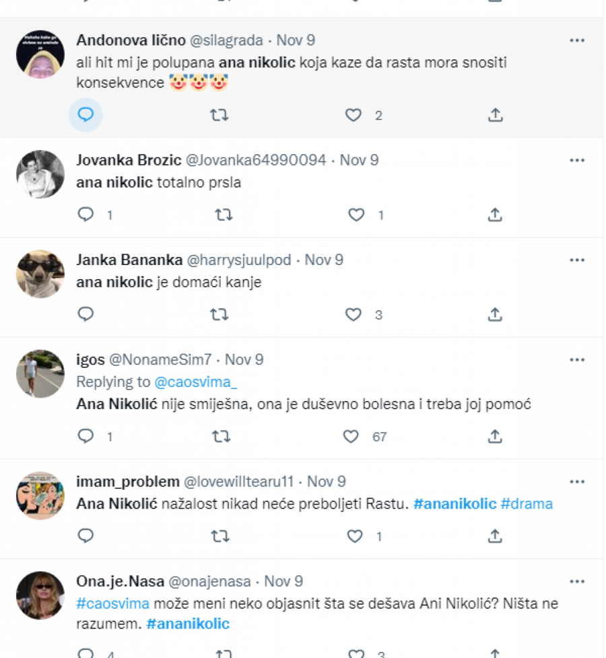Screen dimensions: 606x658
Task: Retweet Andonova lično's tweet
Action: click(x=219, y=115)
